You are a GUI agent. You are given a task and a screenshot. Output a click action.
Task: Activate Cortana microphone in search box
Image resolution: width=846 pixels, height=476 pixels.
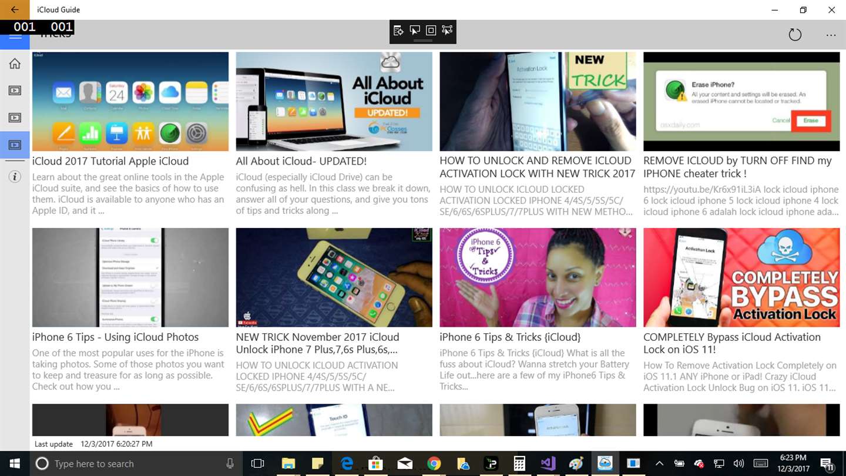[230, 464]
